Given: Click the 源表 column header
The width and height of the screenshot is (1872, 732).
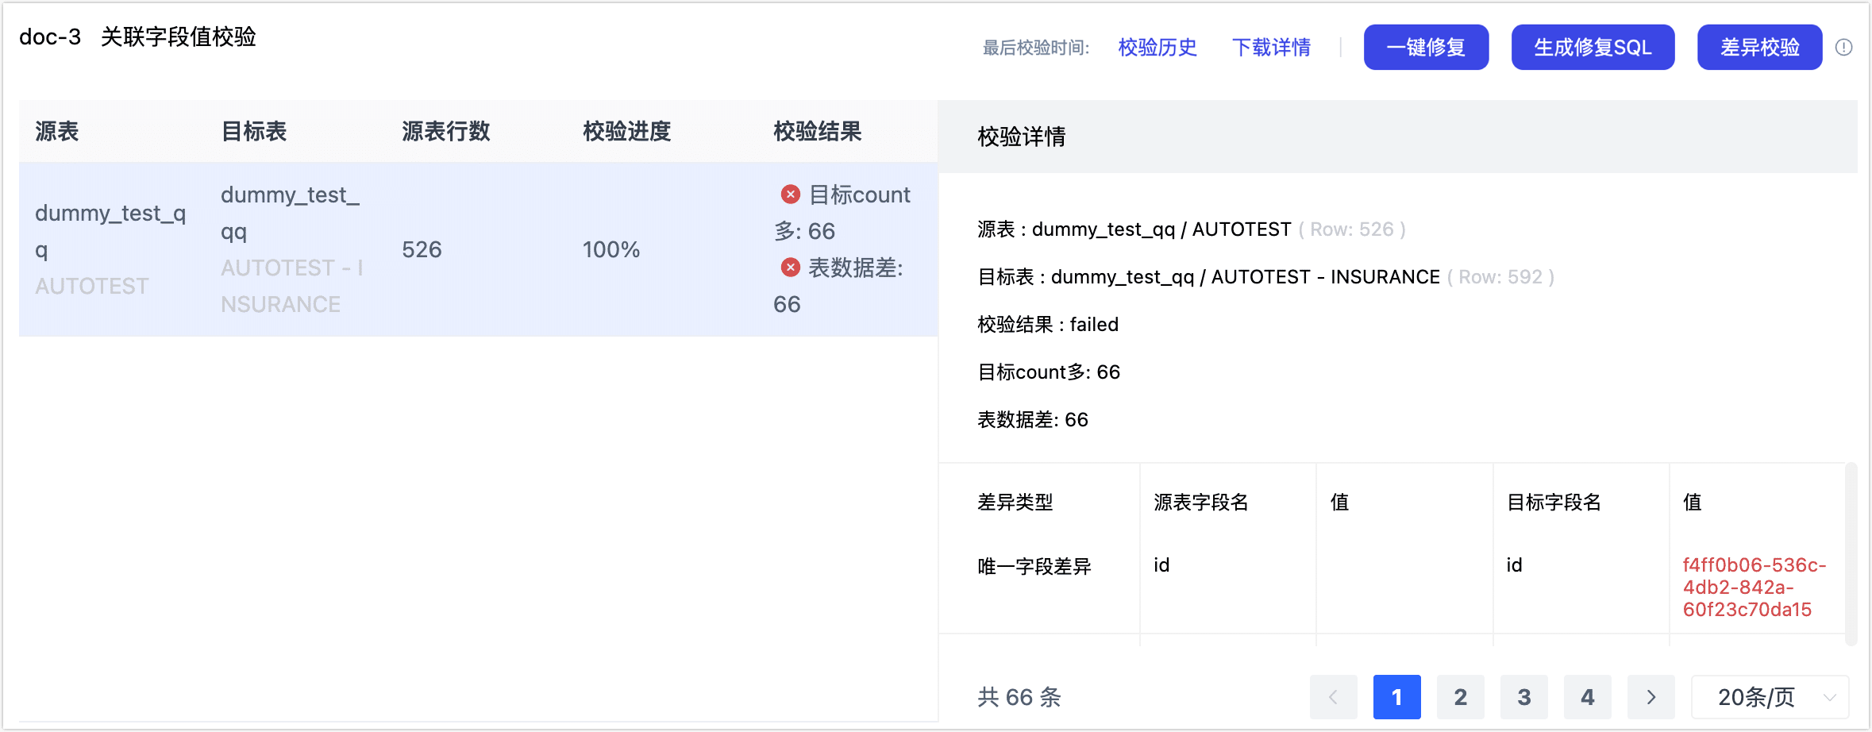Looking at the screenshot, I should tap(56, 132).
